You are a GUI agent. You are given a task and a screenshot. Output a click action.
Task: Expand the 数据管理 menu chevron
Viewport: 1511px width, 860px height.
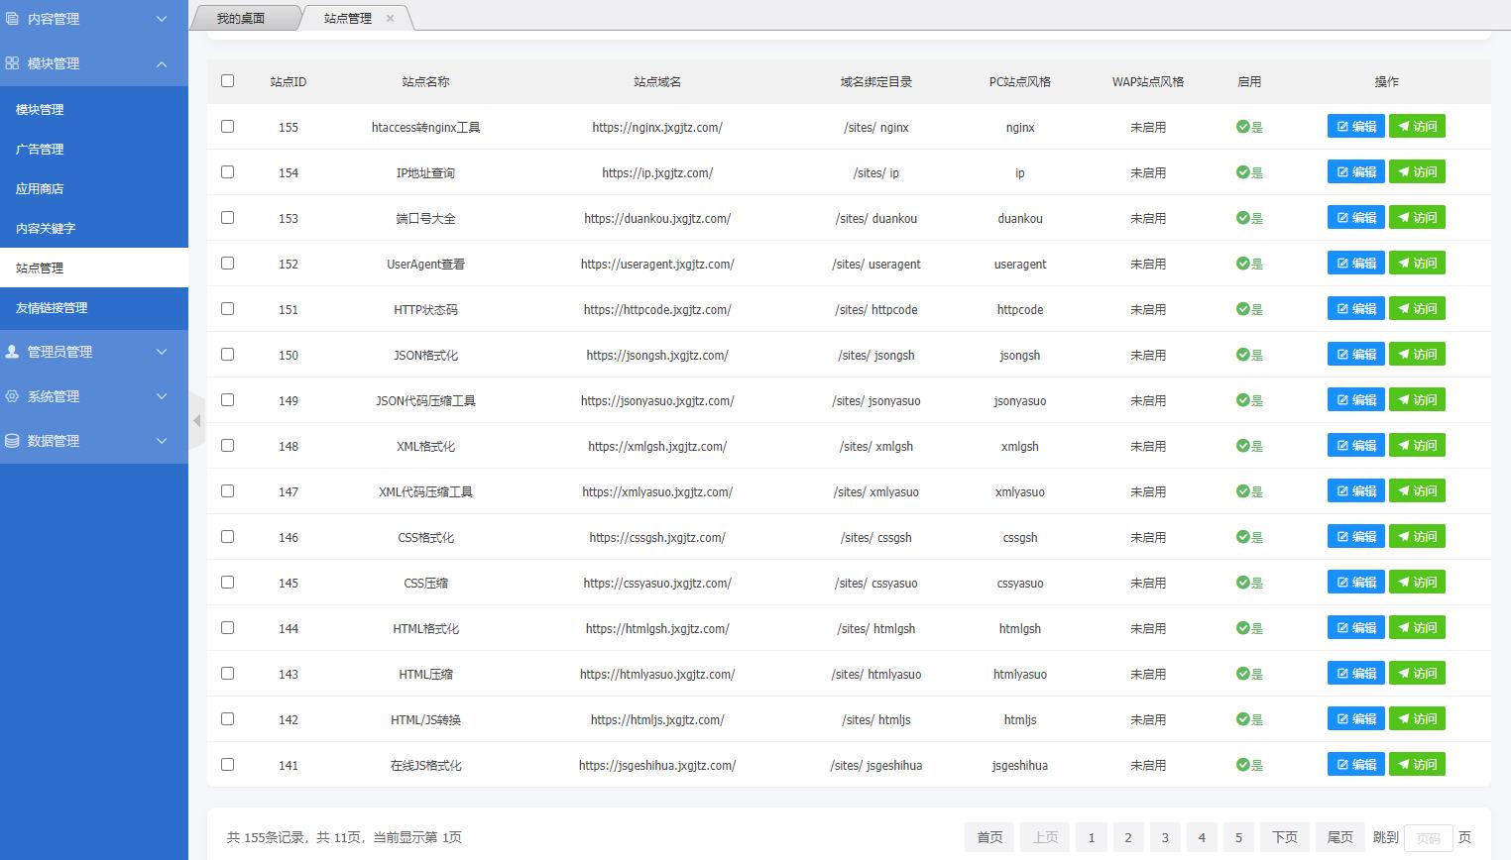point(162,441)
